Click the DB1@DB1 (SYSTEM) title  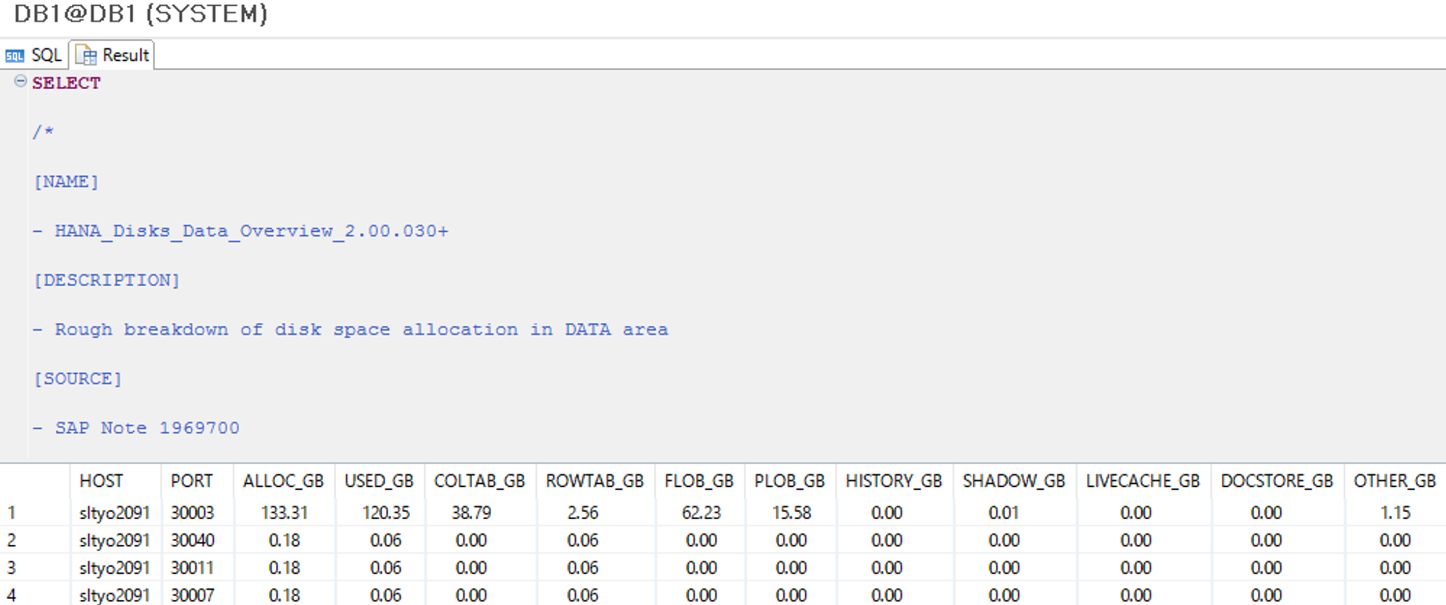[141, 14]
